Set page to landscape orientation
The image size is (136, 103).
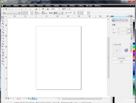click(39, 13)
